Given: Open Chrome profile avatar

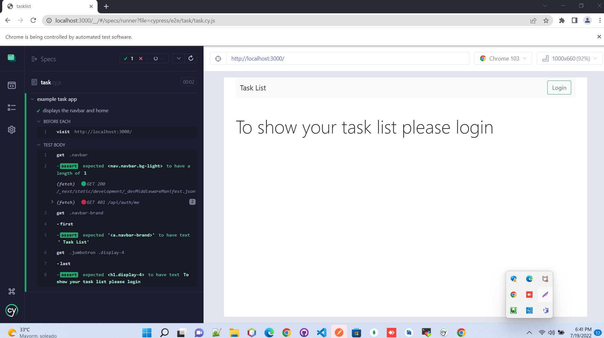Looking at the screenshot, I should click(587, 20).
